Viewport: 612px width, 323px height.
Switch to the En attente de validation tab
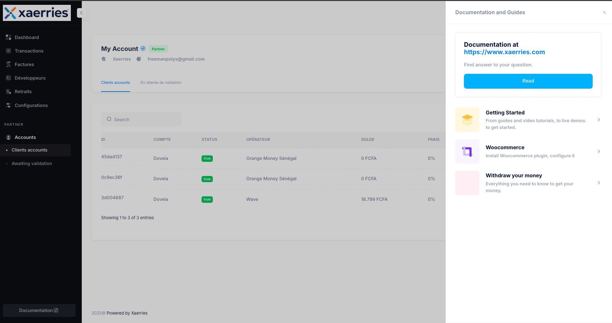pos(161,83)
